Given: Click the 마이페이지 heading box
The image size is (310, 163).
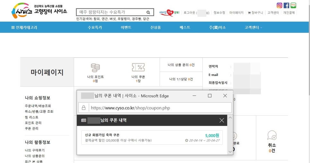Looking at the screenshot, I should point(47,72).
